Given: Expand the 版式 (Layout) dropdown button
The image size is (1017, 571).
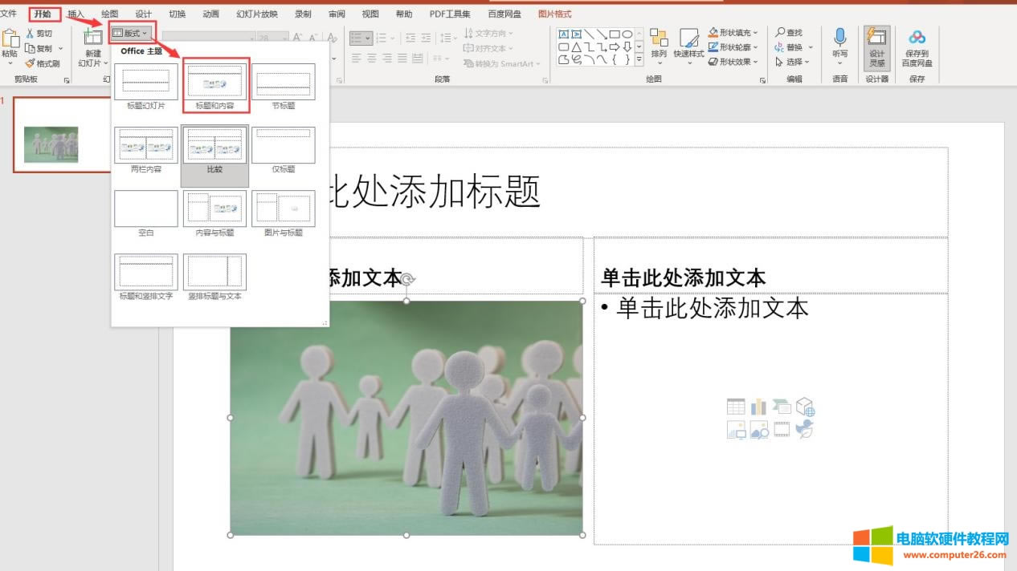Looking at the screenshot, I should [131, 33].
